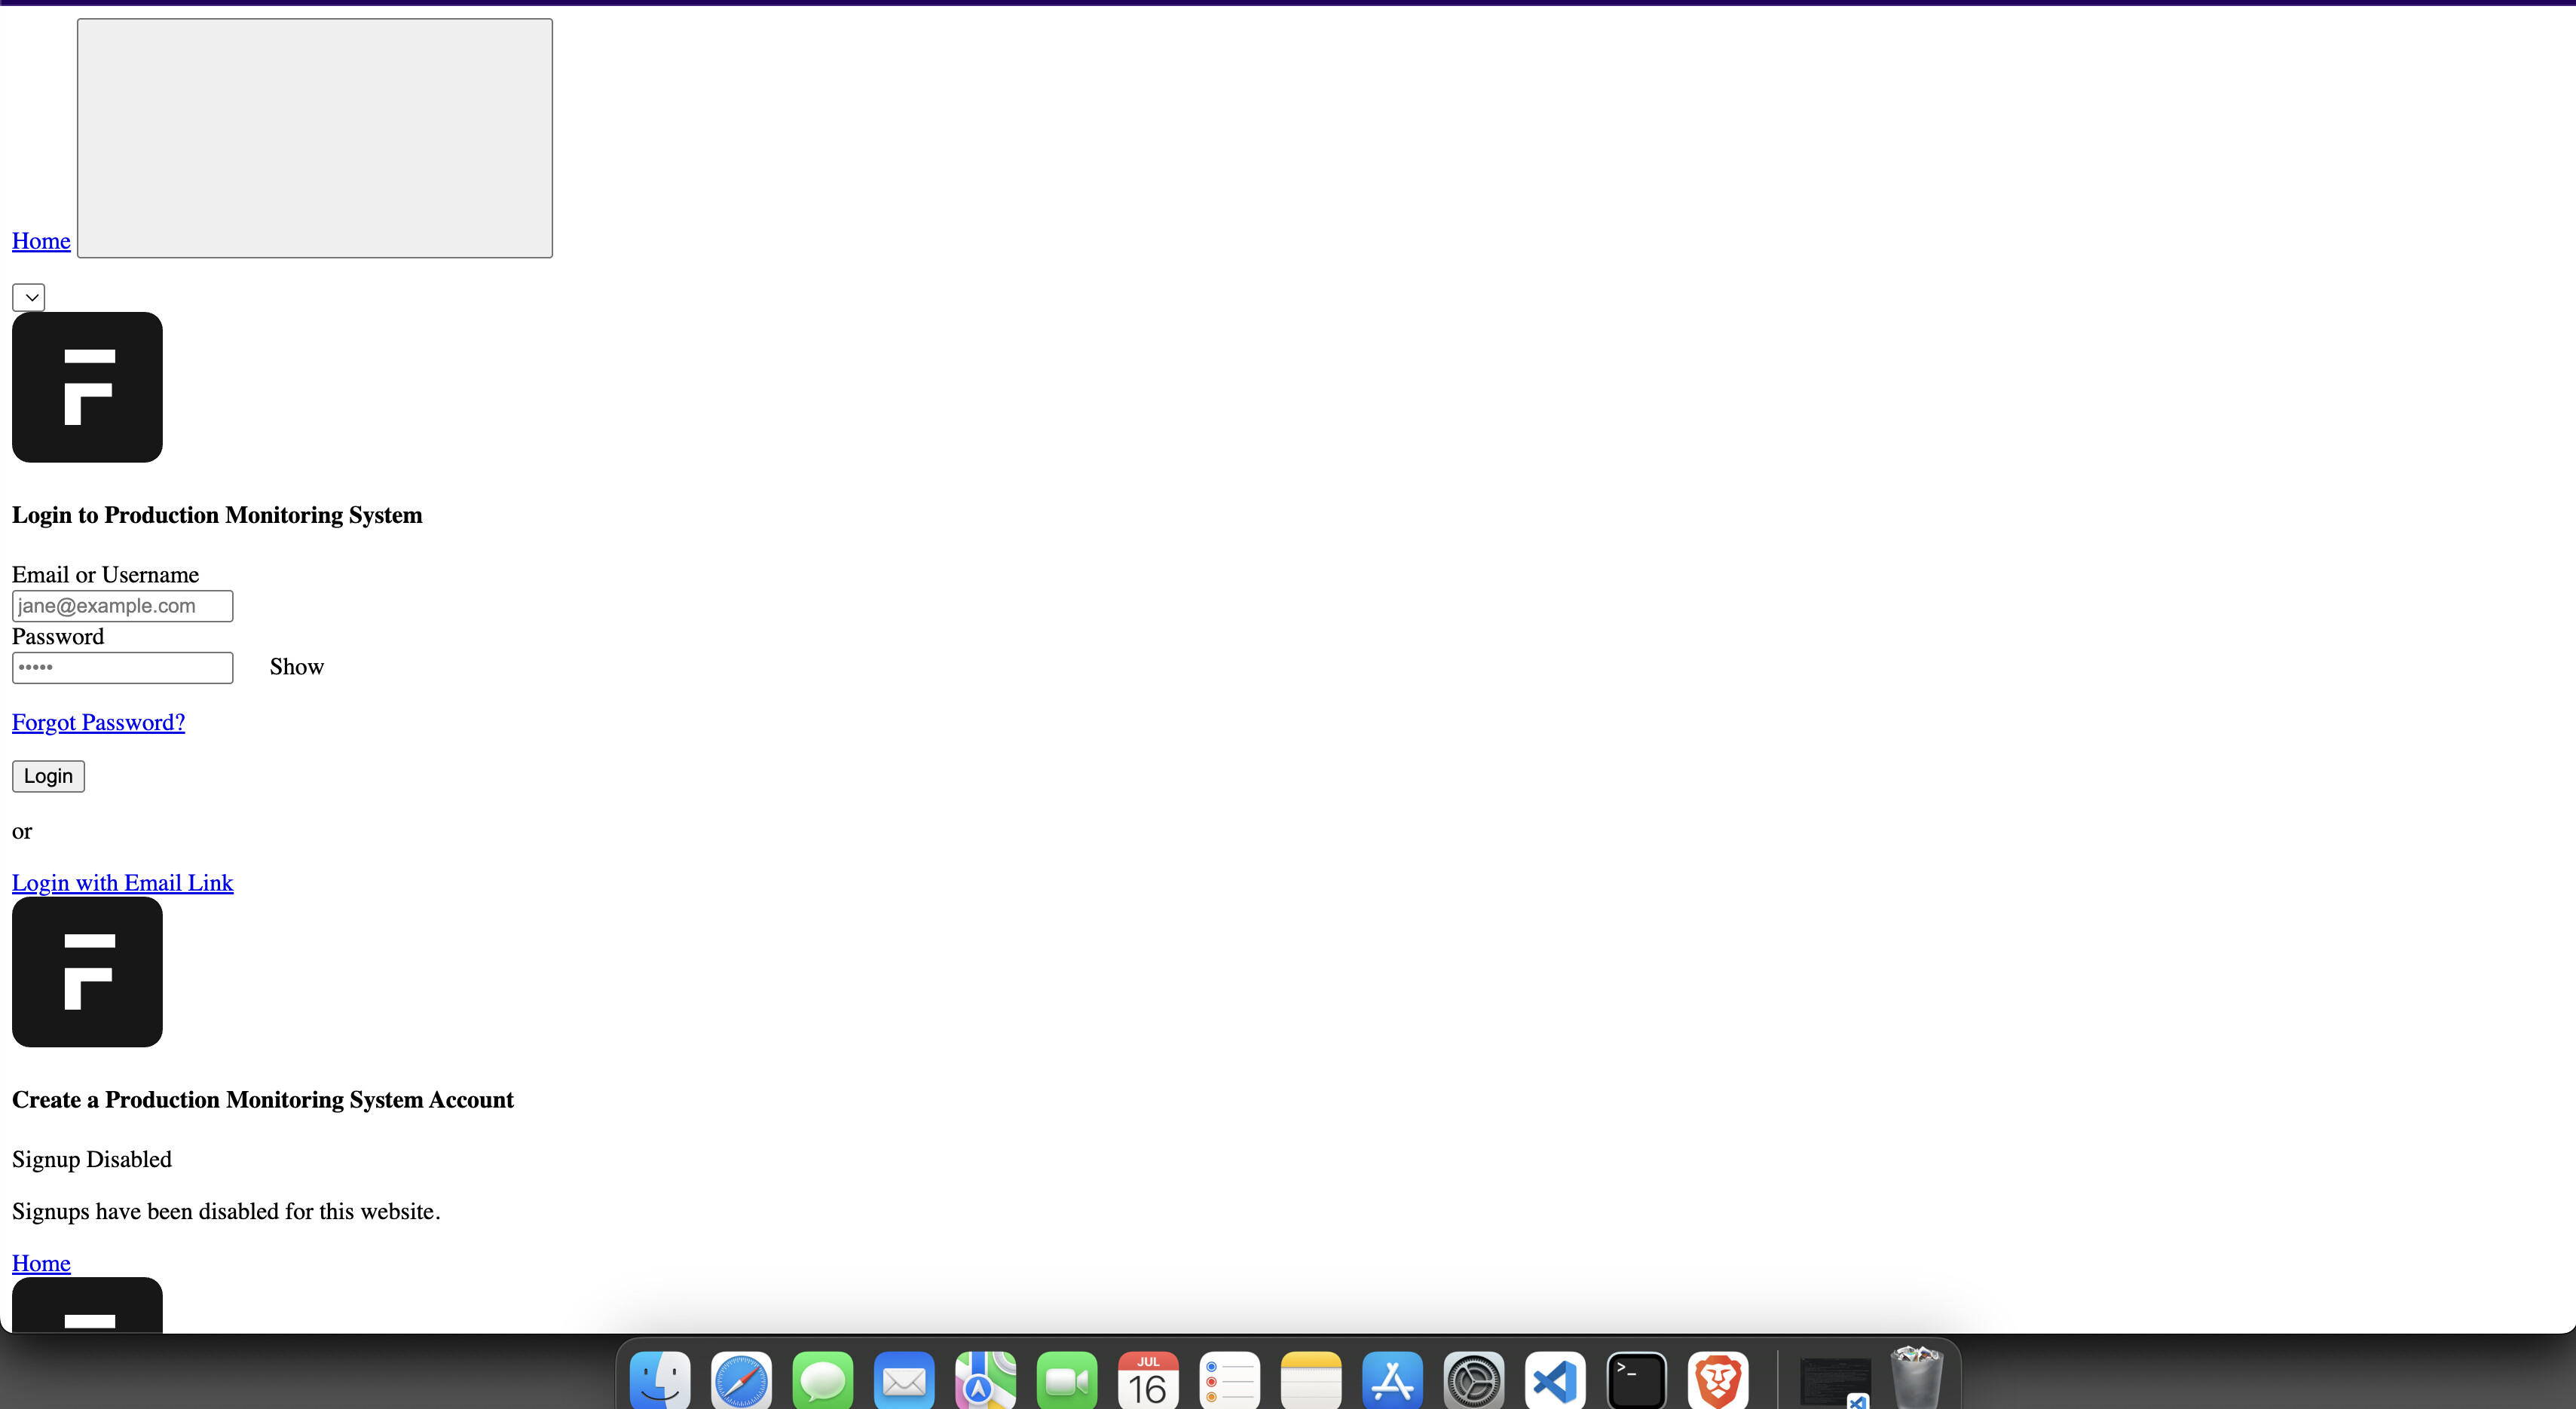Click the Create a Production Monitoring System Account heading
Screen dimensions: 2576x1409
pyautogui.click(x=263, y=1100)
